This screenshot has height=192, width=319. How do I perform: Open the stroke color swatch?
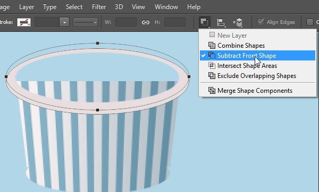click(x=24, y=22)
